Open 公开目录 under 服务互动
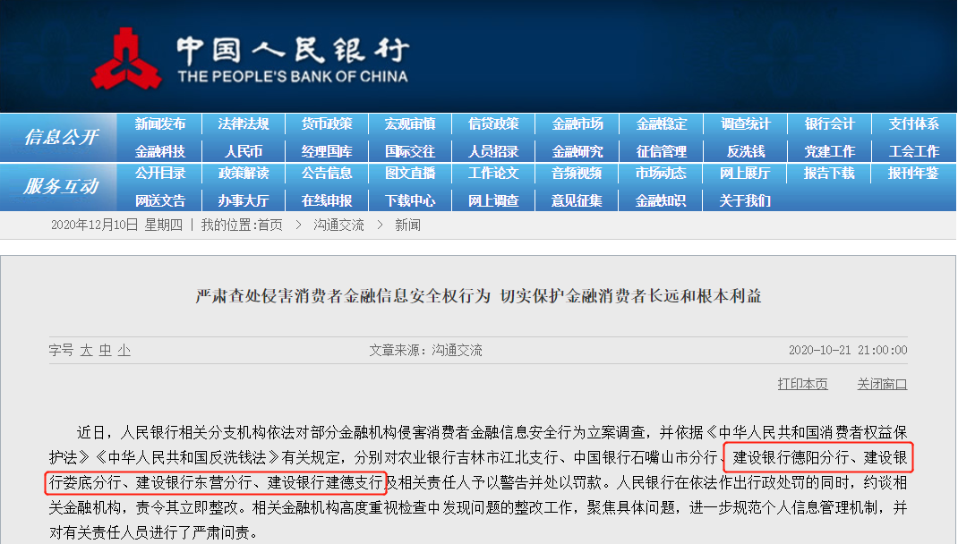Screen dimensions: 958x544 160,174
